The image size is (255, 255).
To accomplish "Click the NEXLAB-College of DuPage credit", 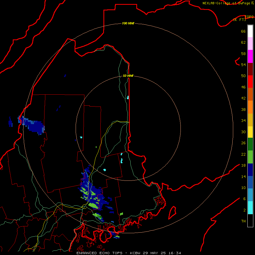I will pos(228,3).
